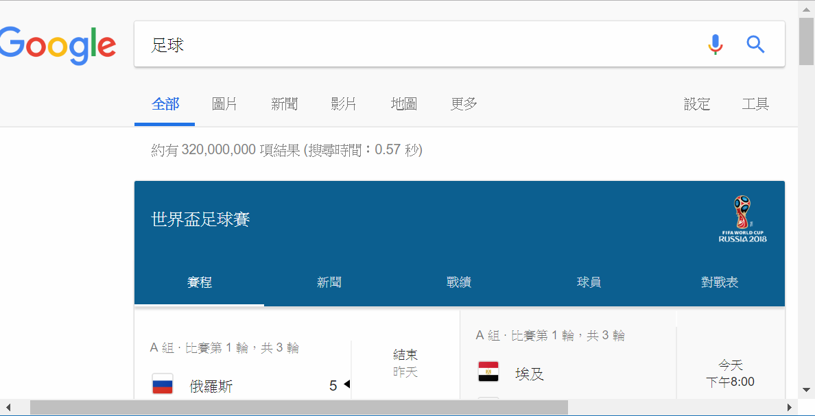Viewport: 815px width, 416px height.
Task: Select the 賽程 tab in World Cup card
Action: coord(200,282)
